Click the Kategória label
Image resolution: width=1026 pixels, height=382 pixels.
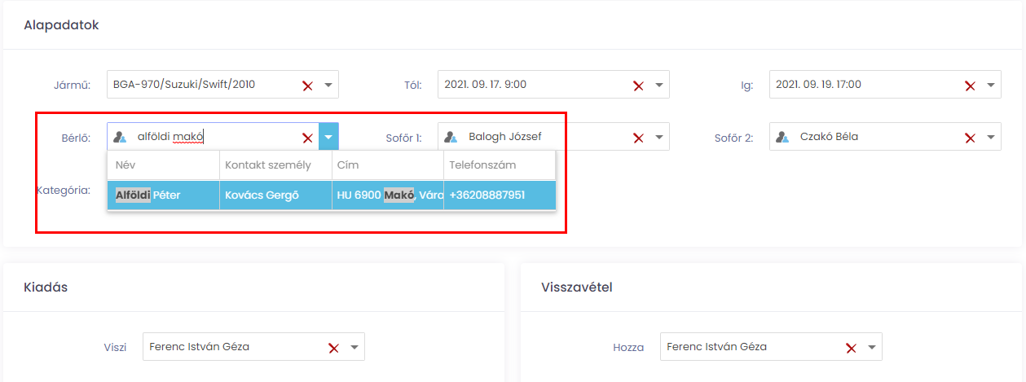click(x=64, y=191)
